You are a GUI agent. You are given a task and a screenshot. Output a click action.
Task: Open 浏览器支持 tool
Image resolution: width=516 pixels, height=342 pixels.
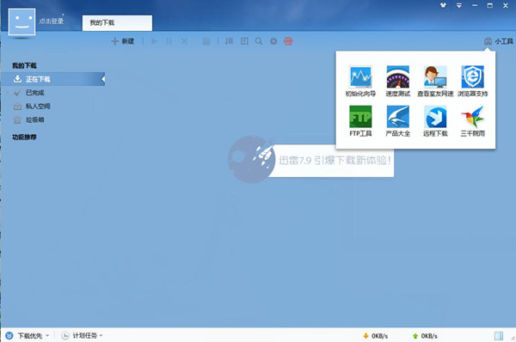472,82
